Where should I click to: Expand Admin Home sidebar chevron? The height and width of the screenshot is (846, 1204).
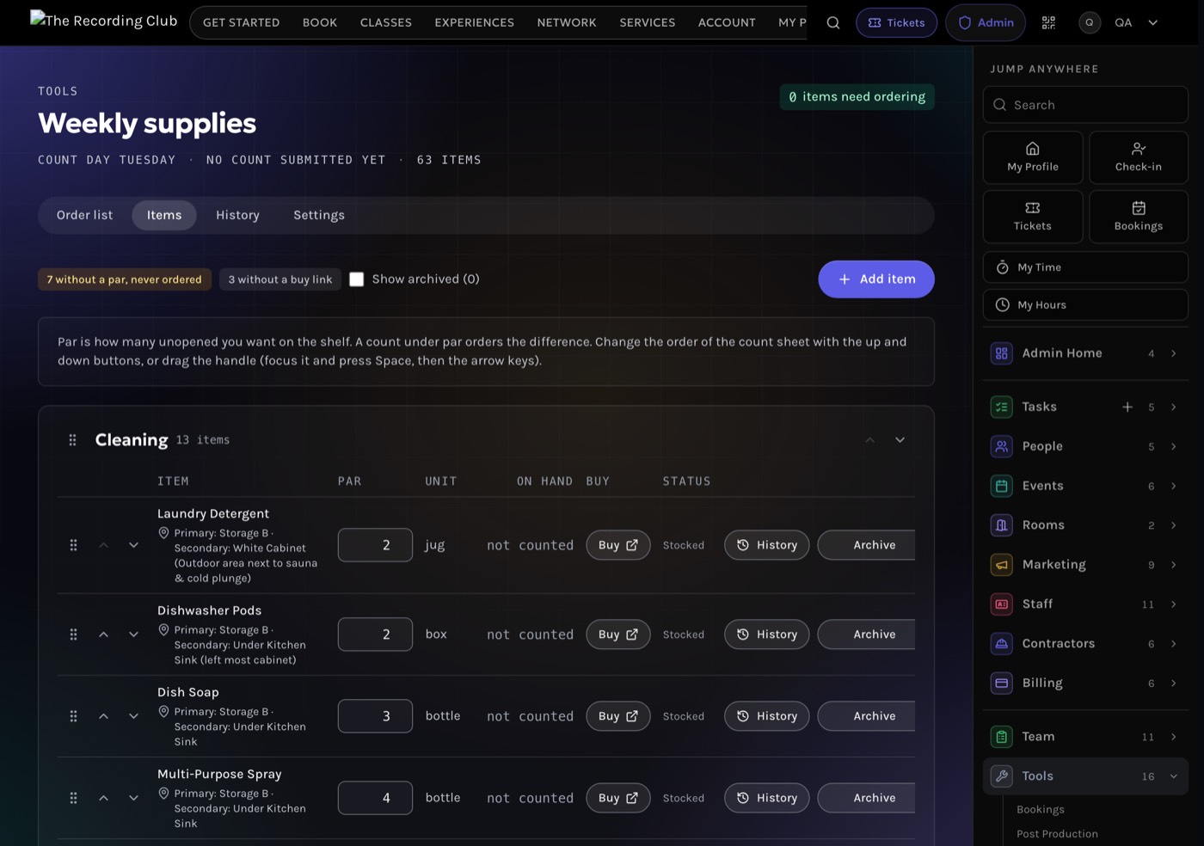1173,353
